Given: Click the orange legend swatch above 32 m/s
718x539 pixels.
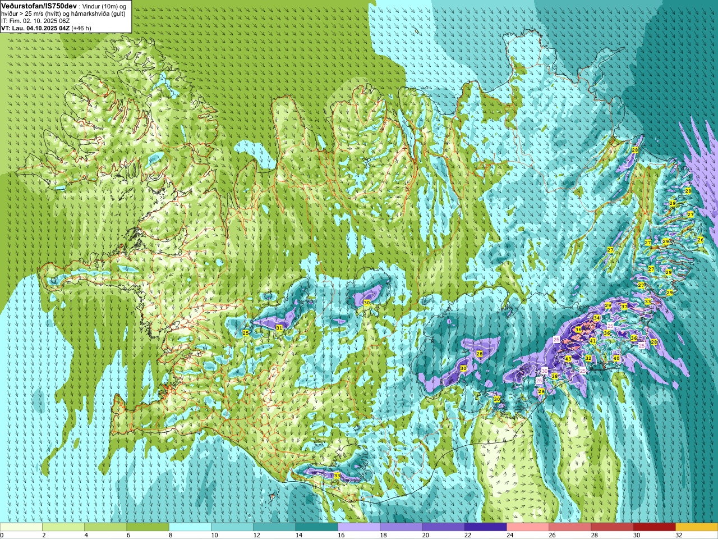Looking at the screenshot, I should tap(697, 527).
